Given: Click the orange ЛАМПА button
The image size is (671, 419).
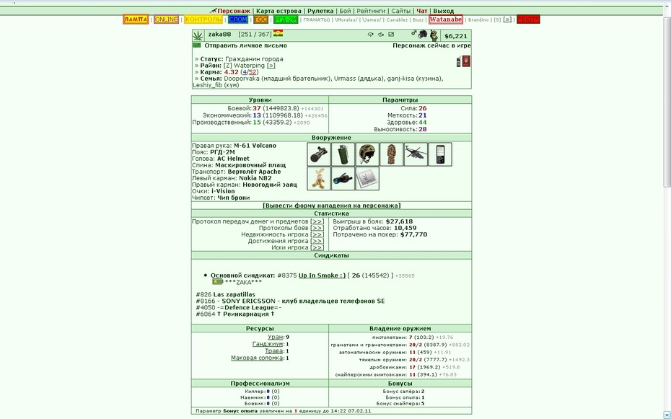Looking at the screenshot, I should [136, 19].
